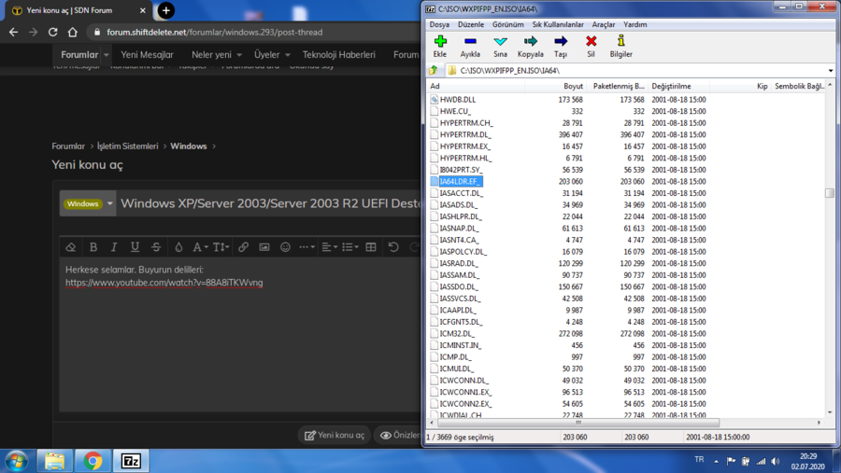Select the HWDB.DLL file row
This screenshot has width=841, height=473.
(x=626, y=100)
